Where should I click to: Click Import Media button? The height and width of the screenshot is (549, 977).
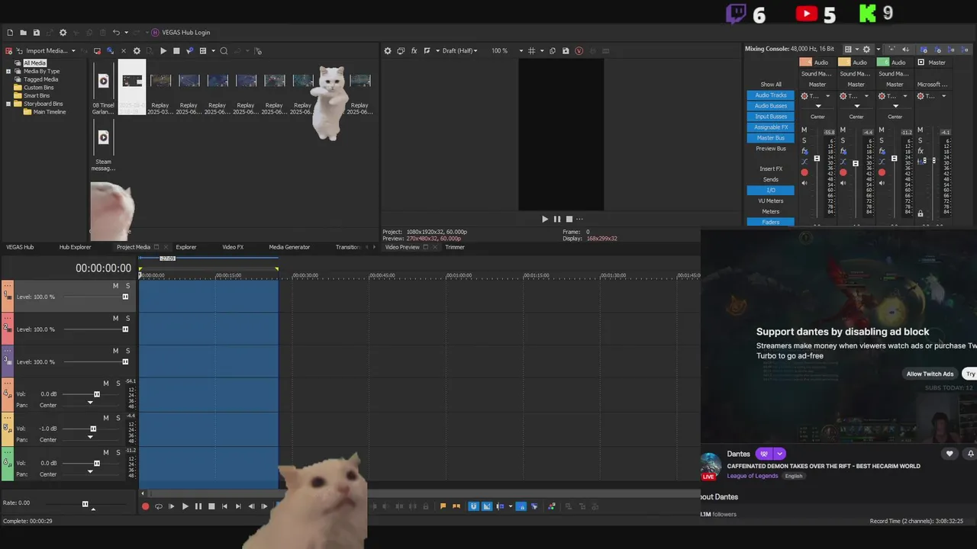(x=41, y=51)
